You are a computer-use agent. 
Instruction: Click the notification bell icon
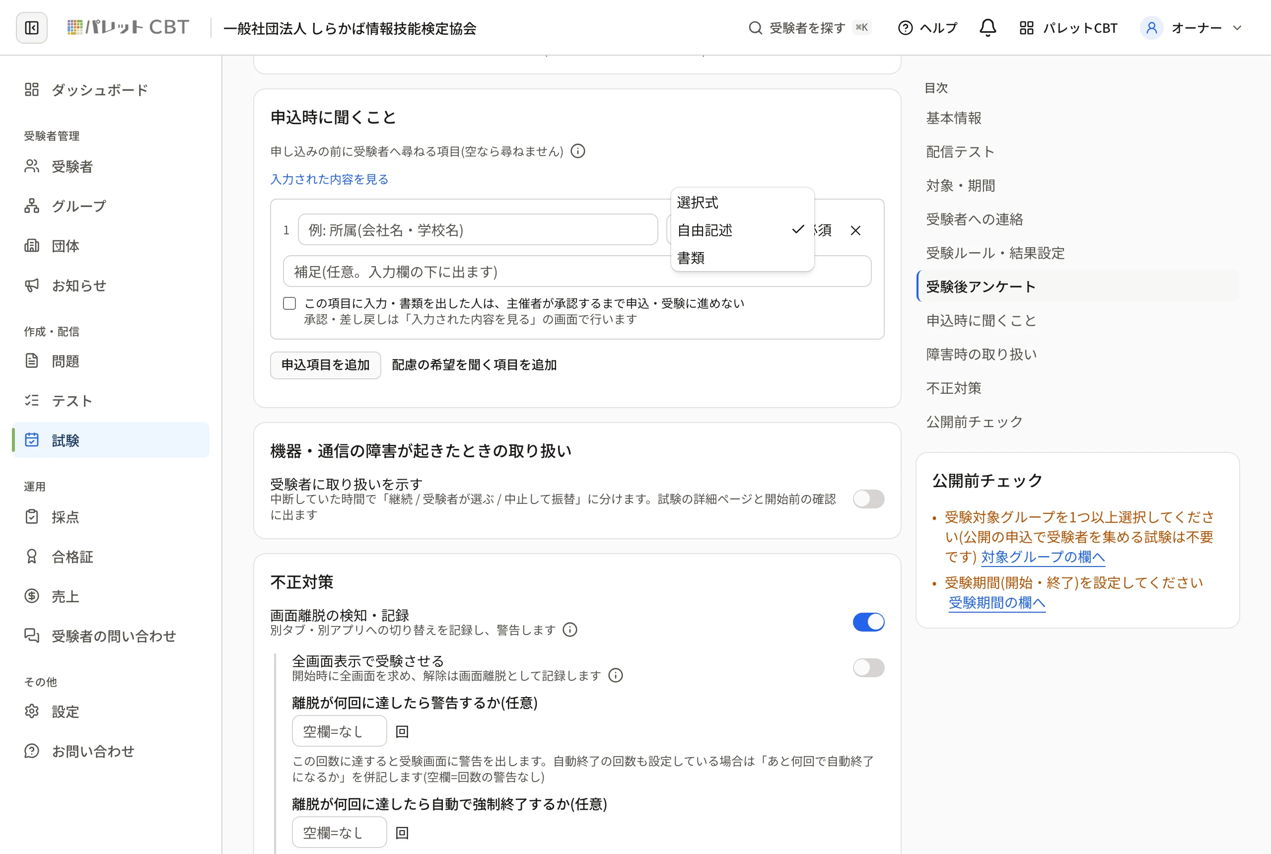988,28
